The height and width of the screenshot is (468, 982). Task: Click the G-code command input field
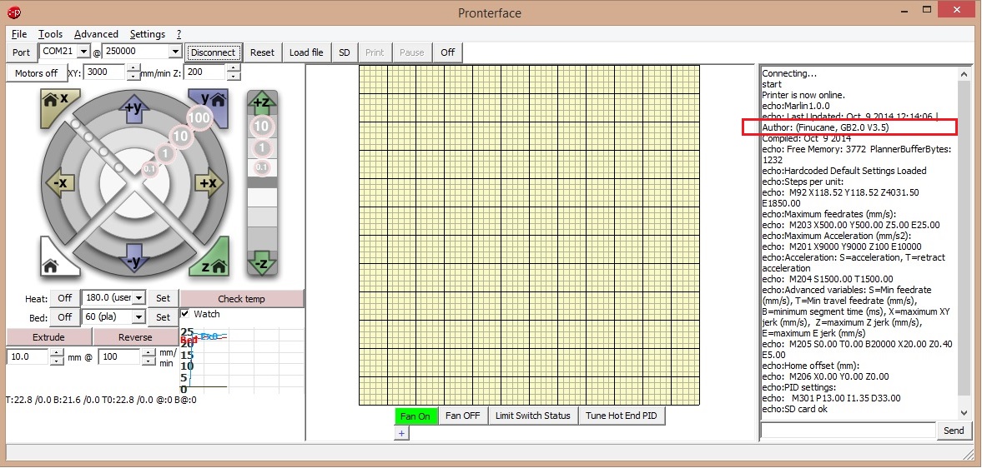848,431
